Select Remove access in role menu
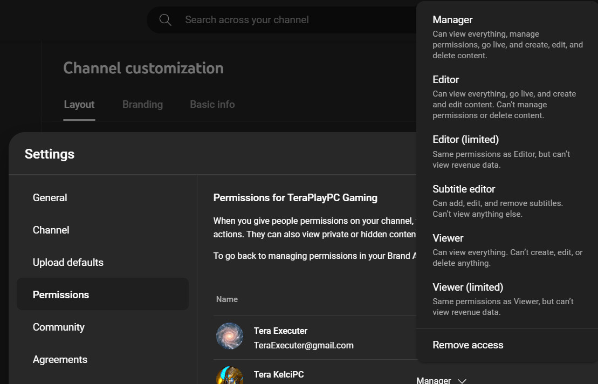 507,345
